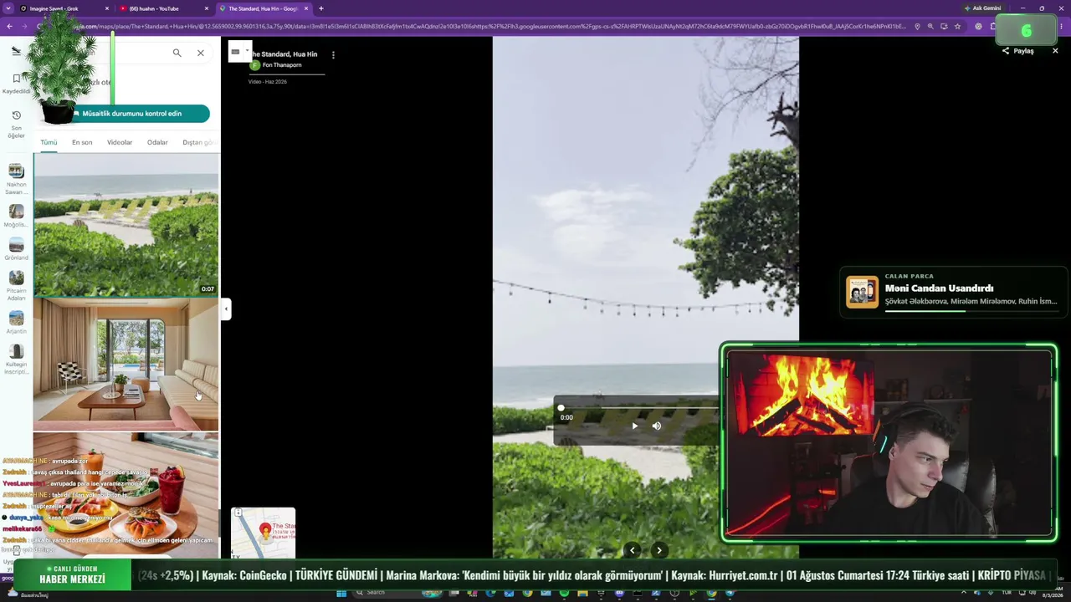
Task: Seek on the video progress bar
Action: (640, 408)
